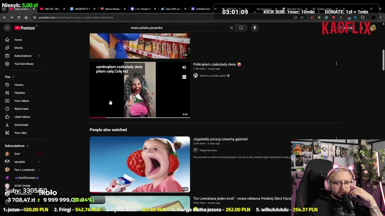Switch to the 'Ukraść Br' tab
The height and width of the screenshot is (216, 385).
pos(143,9)
